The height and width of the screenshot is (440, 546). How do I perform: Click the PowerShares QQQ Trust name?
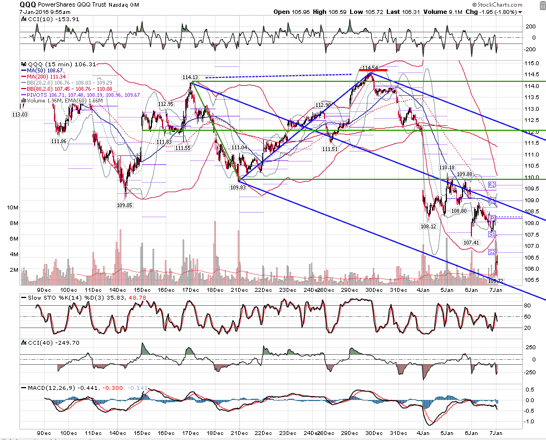click(72, 5)
